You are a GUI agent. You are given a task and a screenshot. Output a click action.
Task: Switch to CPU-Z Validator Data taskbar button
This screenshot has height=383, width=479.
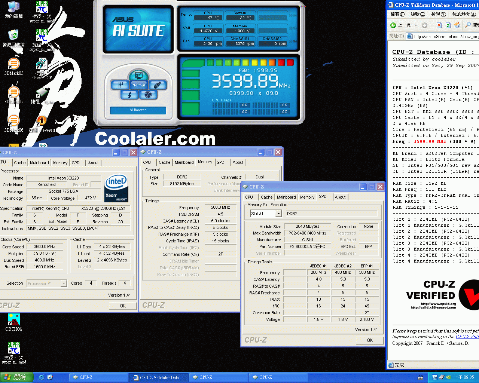pyautogui.click(x=158, y=377)
